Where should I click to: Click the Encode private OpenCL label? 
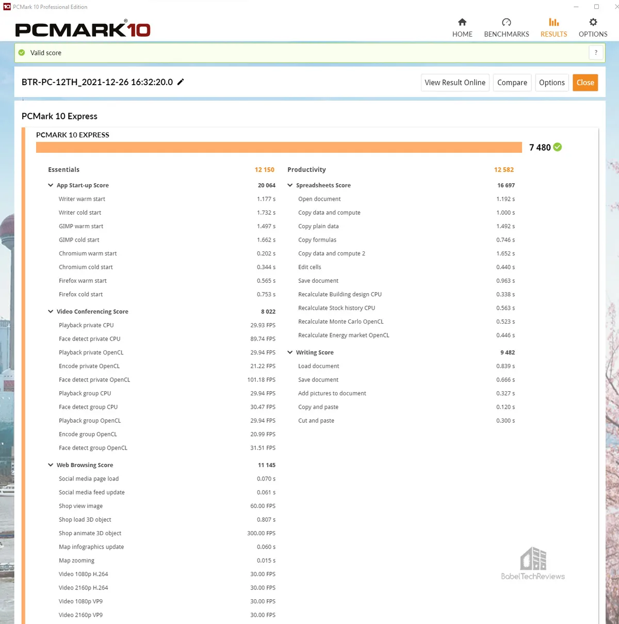[x=89, y=366]
